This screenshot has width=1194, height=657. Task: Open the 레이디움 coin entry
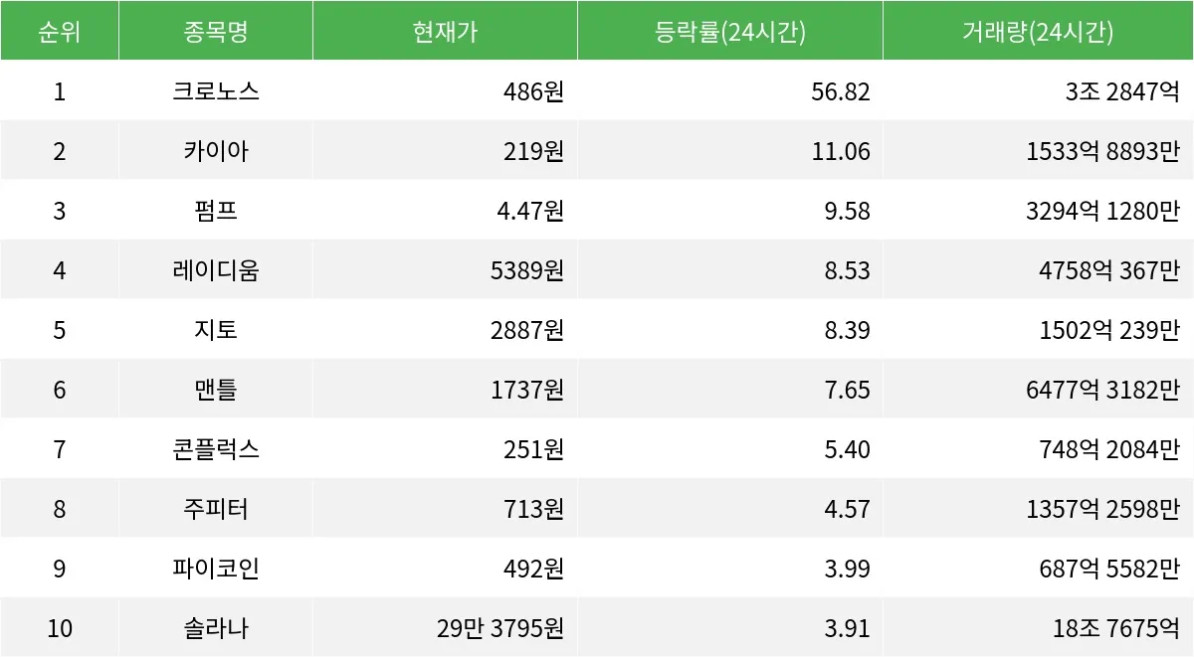coord(216,270)
